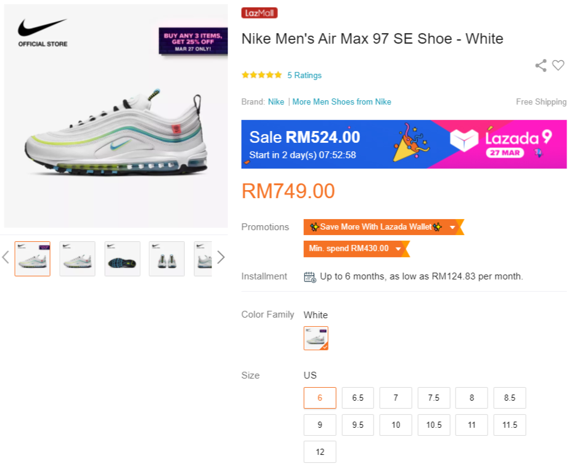This screenshot has width=572, height=466.
Task: Click the installment calendar icon
Action: [310, 276]
